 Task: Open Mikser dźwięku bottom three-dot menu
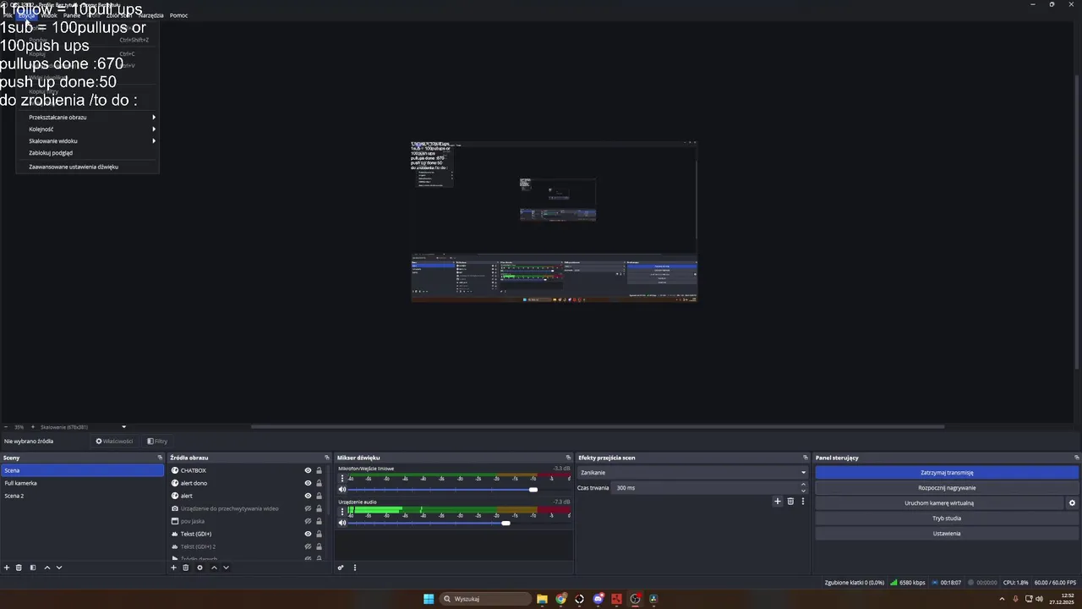[355, 568]
